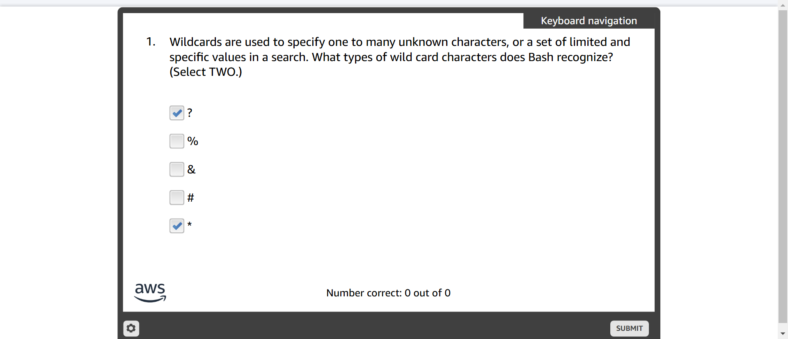Click the '?' answer label text
Image resolution: width=788 pixels, height=339 pixels.
point(190,113)
